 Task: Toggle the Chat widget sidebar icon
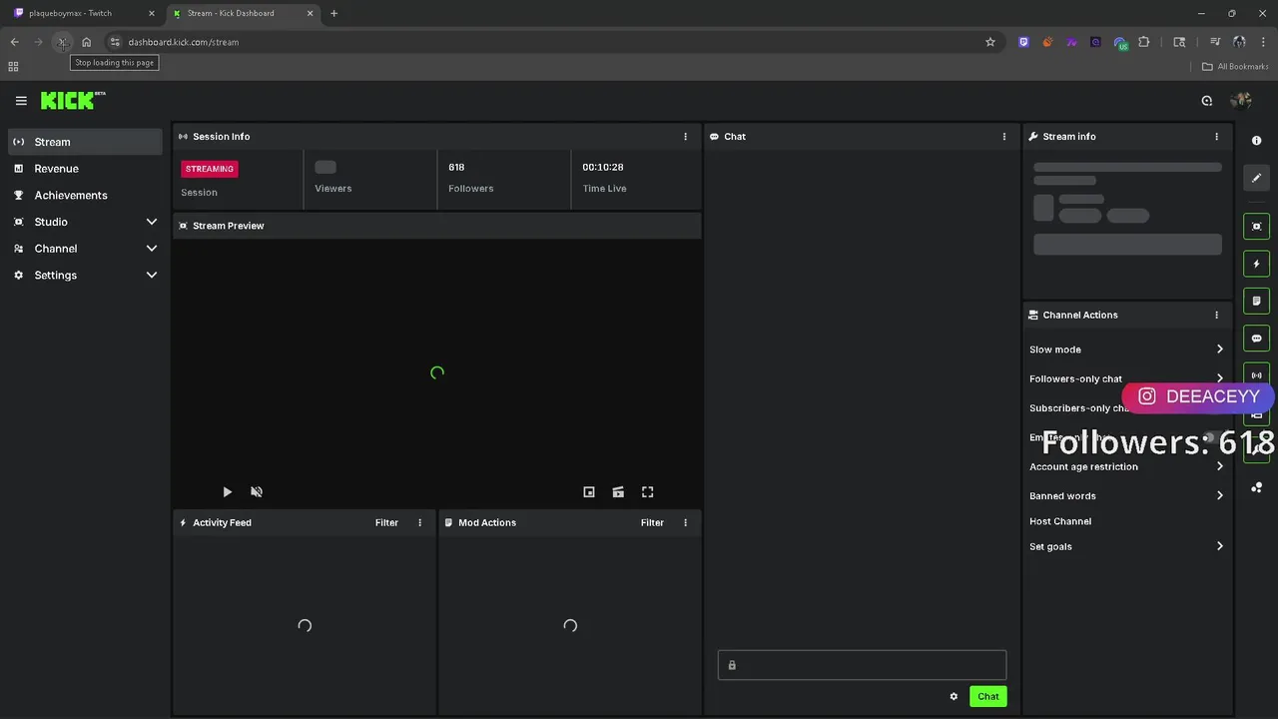[1257, 339]
